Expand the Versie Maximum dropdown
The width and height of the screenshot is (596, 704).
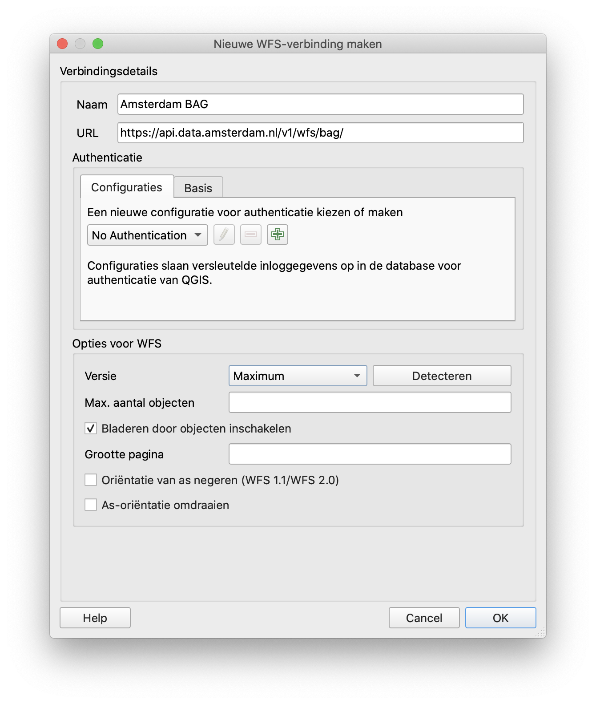click(x=298, y=376)
